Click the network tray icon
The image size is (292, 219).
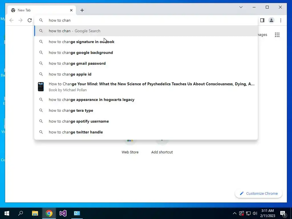point(248,213)
